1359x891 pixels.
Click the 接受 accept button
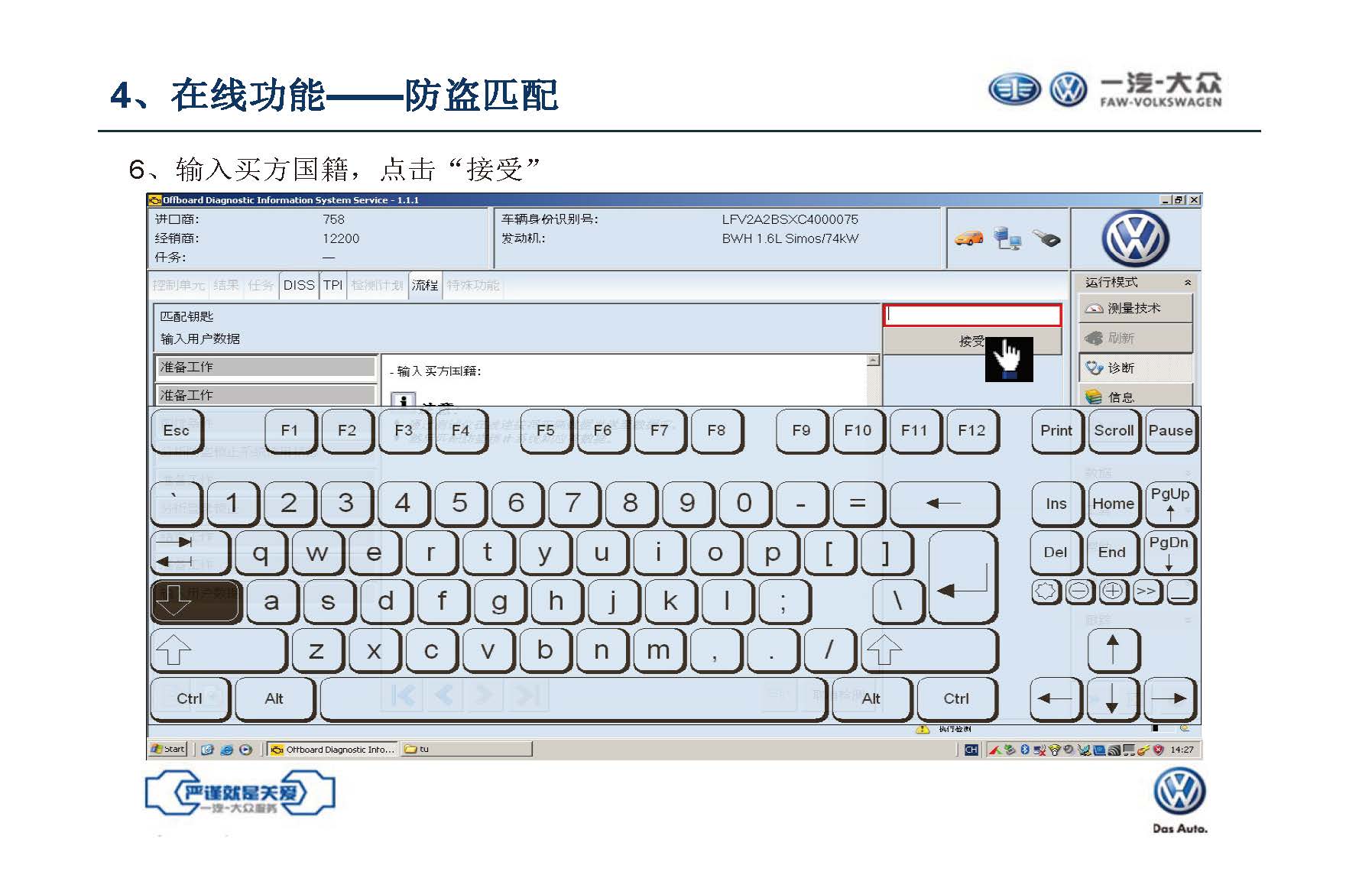click(x=971, y=341)
